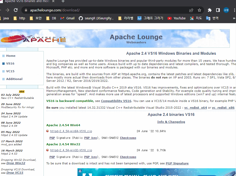This screenshot has width=236, height=176.
Task: Open the Gmail bookmark
Action: pos(67,18)
